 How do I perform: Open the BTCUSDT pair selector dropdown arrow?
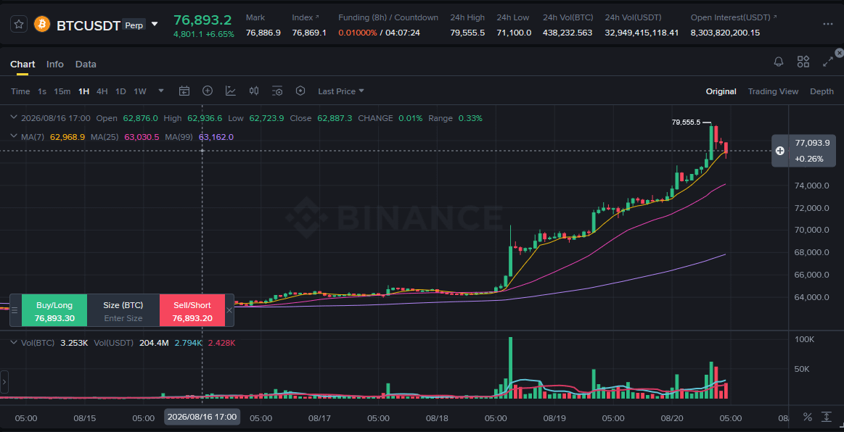click(x=155, y=24)
